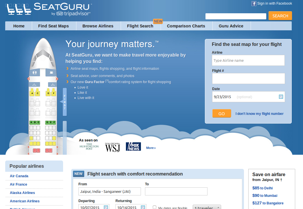Go to the Home tab
This screenshot has height=209, width=303.
(x=19, y=26)
